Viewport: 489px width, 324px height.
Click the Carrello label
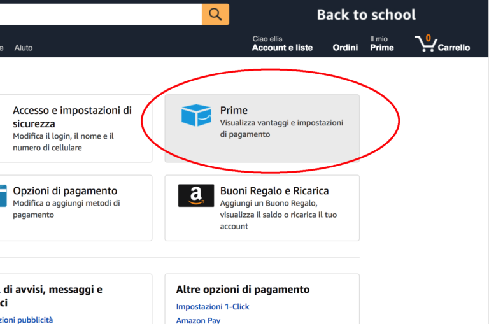coord(454,48)
